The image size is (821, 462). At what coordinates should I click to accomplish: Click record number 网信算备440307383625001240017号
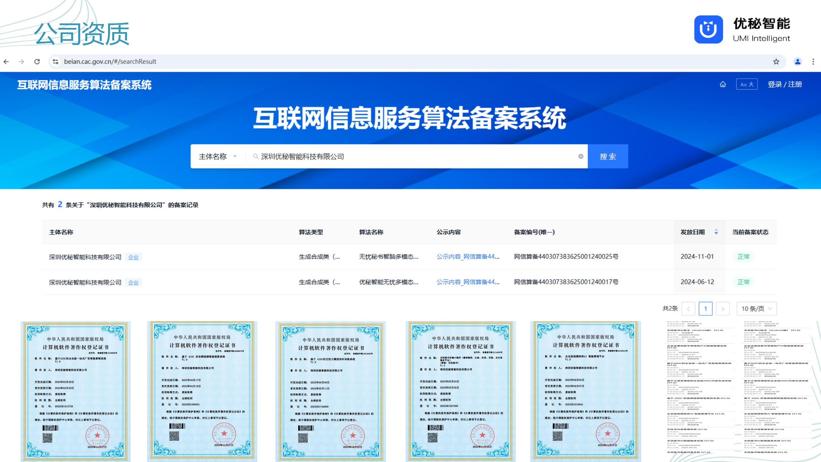[566, 282]
